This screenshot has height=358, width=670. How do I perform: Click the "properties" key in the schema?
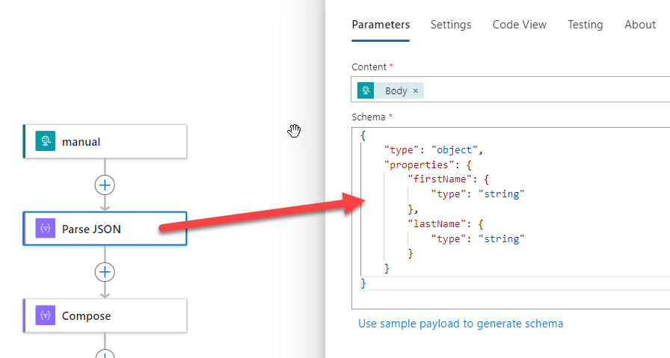tap(419, 164)
